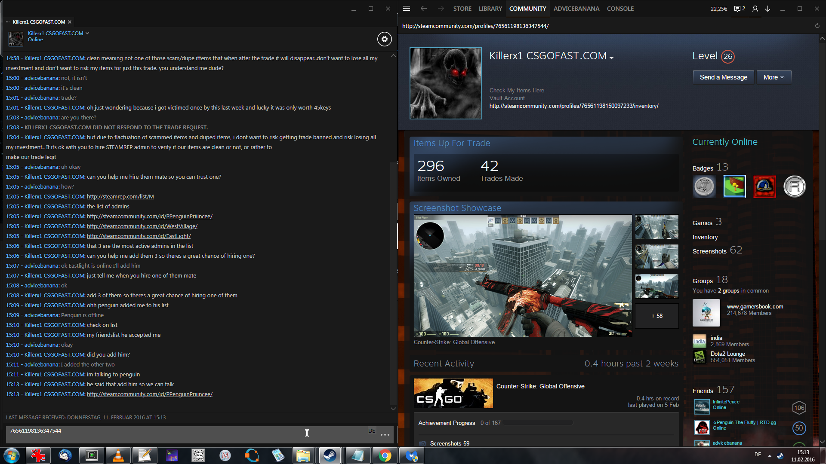This screenshot has height=464, width=826.
Task: Open the three dots chat options
Action: [385, 435]
